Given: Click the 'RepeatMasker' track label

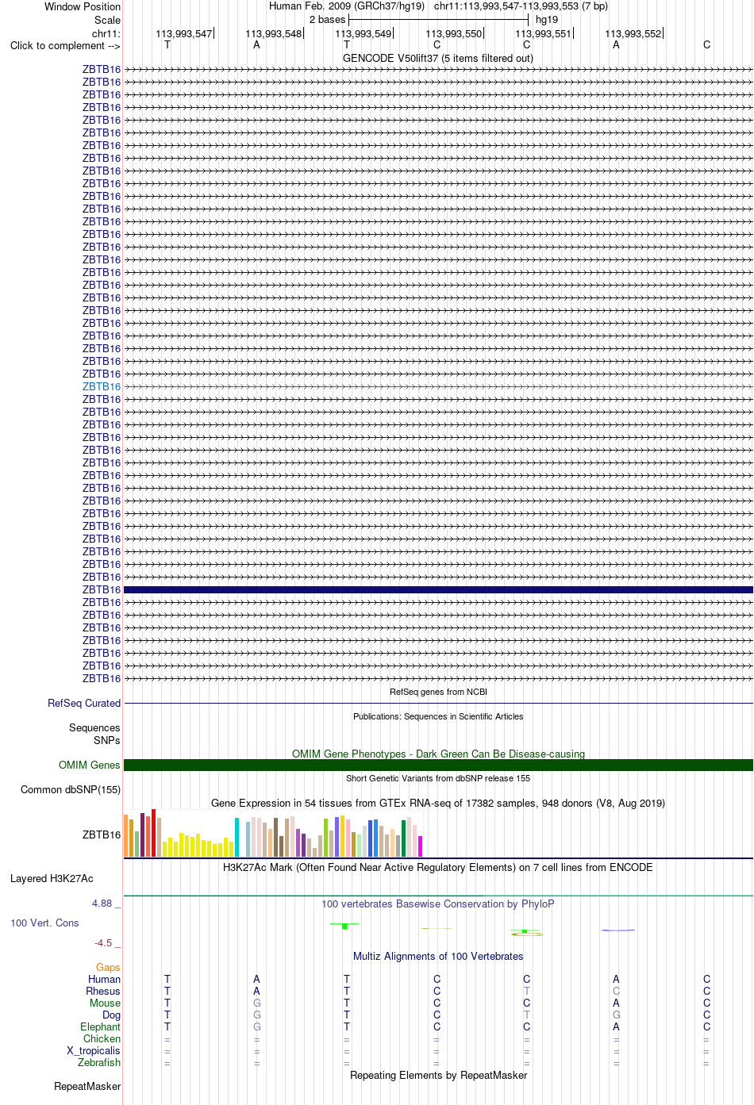Looking at the screenshot, I should coord(87,1086).
